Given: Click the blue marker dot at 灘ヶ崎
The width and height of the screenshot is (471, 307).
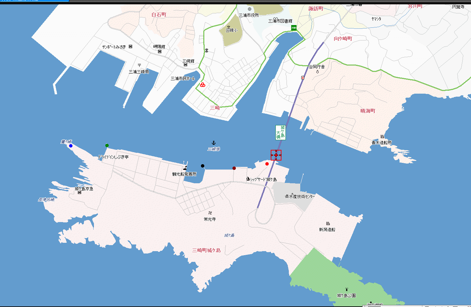Looking at the screenshot, I should [x=71, y=146].
